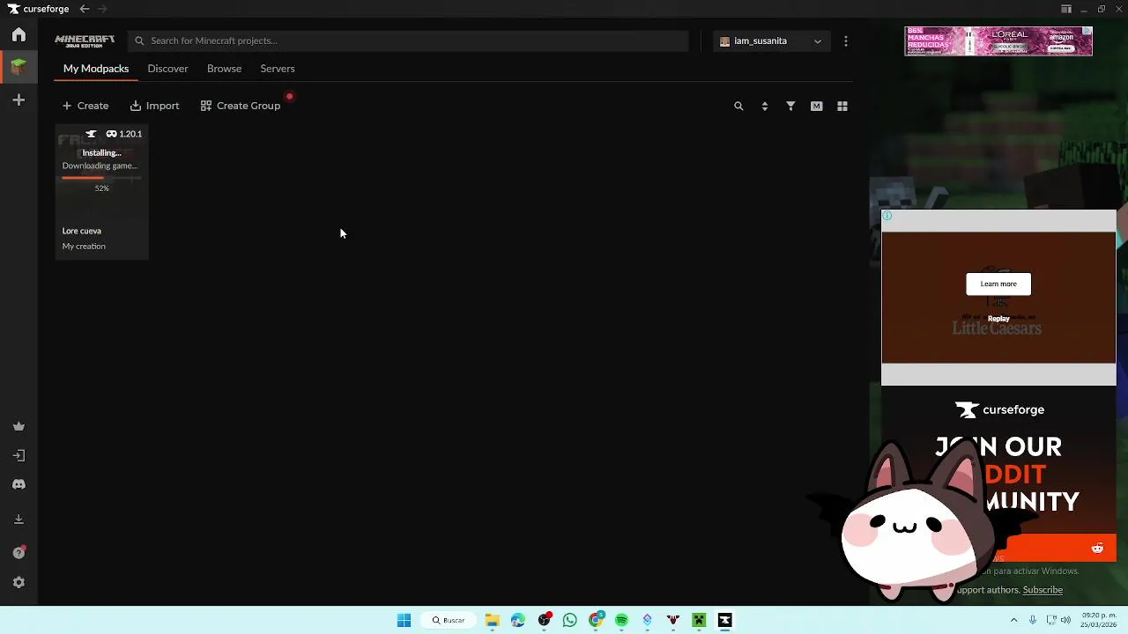Click the volume icon in system tray
The image size is (1128, 634).
pos(1067,620)
